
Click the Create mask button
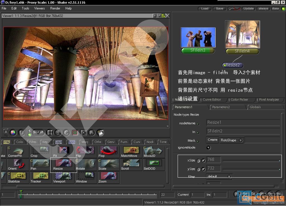click(x=213, y=140)
